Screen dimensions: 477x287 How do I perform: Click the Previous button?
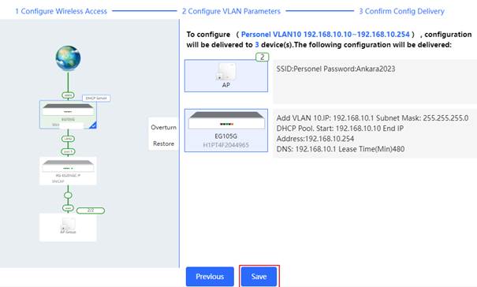pos(210,276)
